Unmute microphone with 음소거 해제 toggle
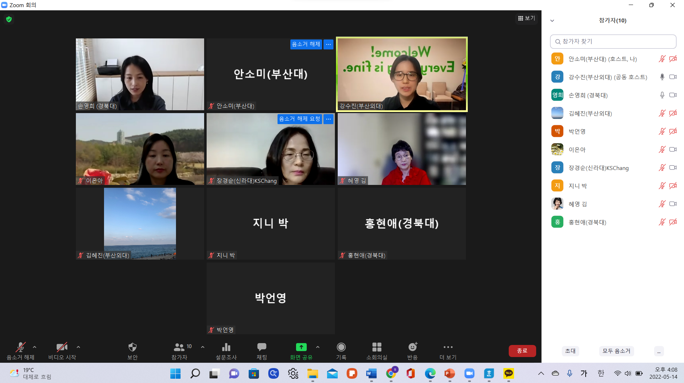 [20, 347]
